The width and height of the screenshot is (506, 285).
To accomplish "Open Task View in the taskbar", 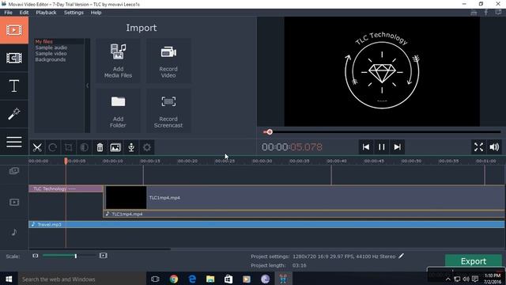I will 155,279.
